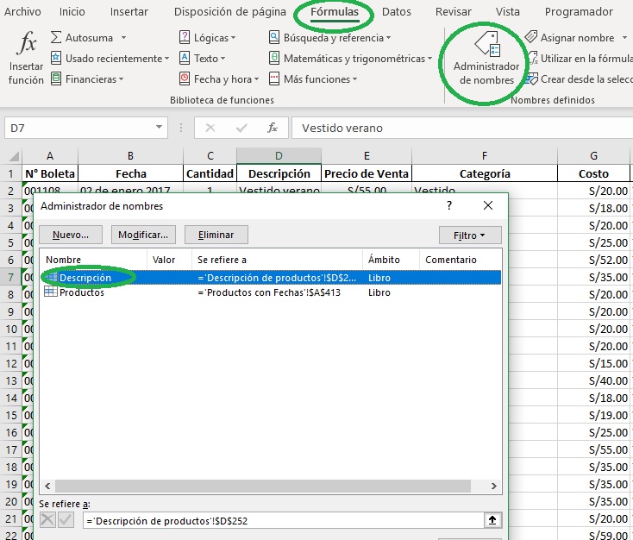Open the help question mark in dialog
Screen dimensions: 633x540
(x=449, y=206)
